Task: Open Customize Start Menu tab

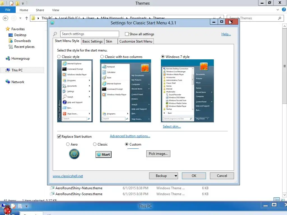Action: click(x=136, y=41)
